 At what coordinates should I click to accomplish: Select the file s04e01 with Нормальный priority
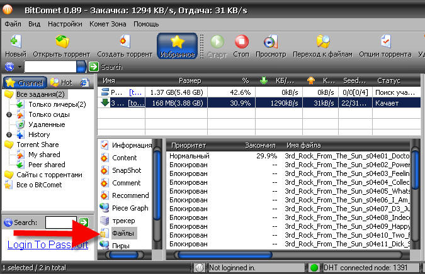288,156
